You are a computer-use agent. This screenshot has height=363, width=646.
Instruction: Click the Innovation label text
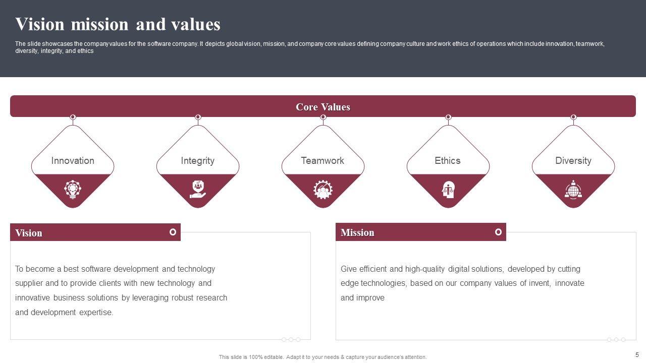click(73, 161)
